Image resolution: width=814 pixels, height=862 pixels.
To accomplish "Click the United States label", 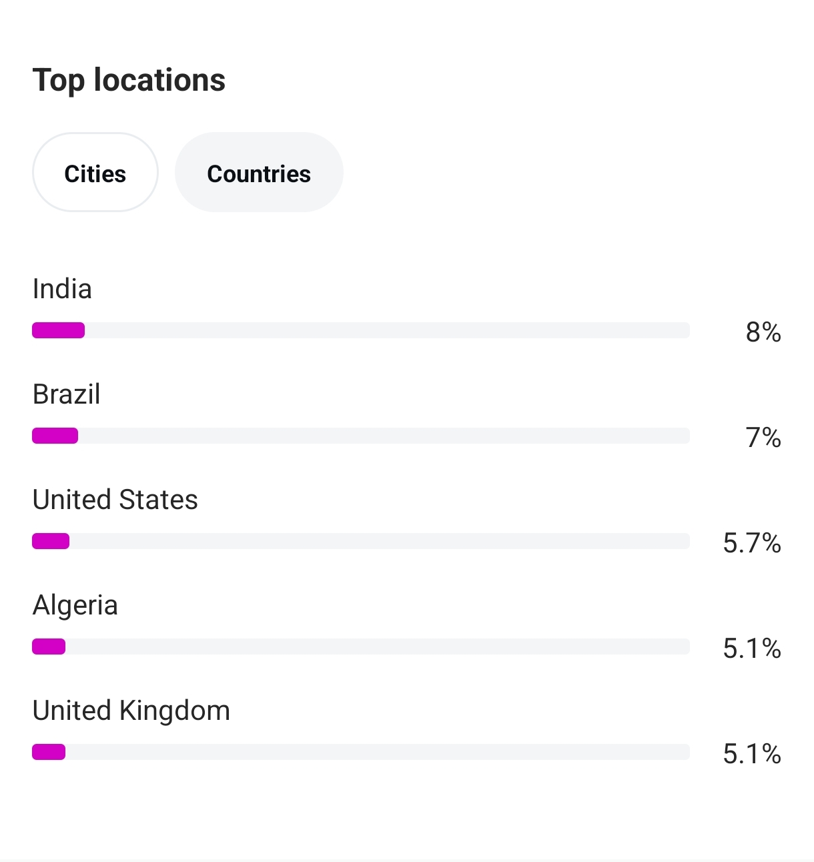I will coord(115,500).
